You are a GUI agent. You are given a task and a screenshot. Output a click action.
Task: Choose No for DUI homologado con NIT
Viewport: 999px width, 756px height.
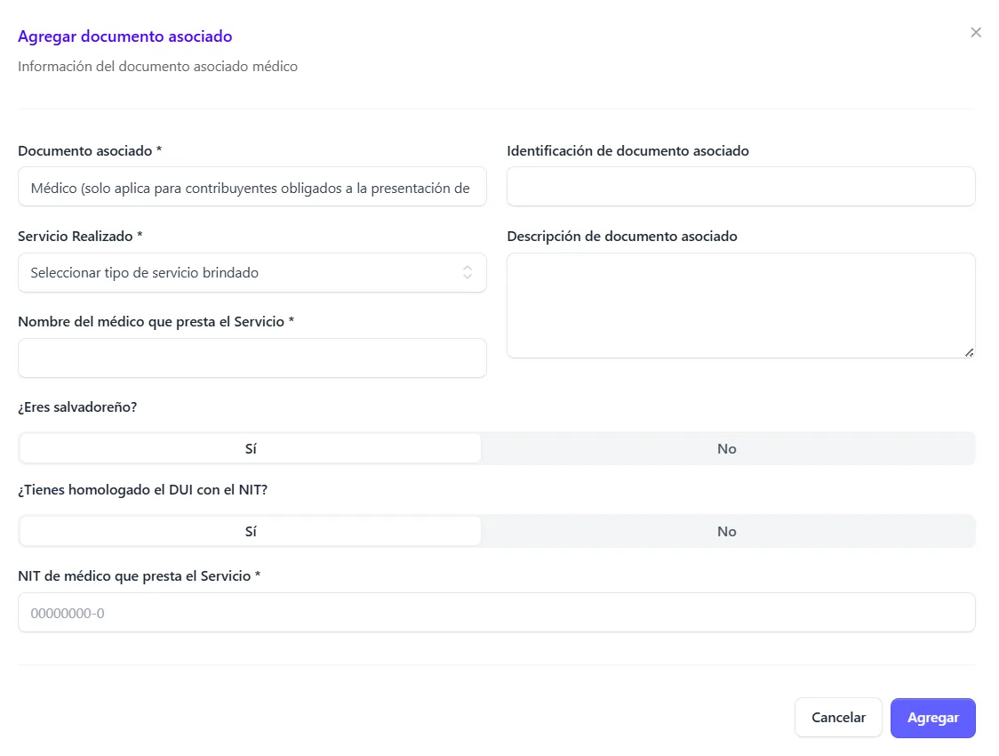pyautogui.click(x=726, y=530)
